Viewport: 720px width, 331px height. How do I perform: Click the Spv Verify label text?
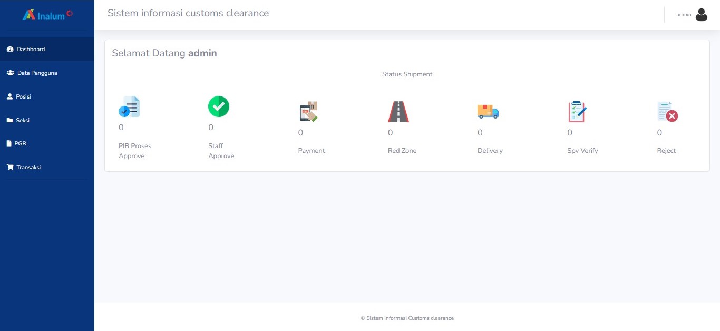582,151
